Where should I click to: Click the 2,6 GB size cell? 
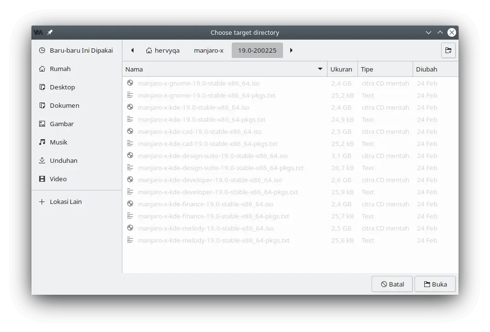(341, 180)
